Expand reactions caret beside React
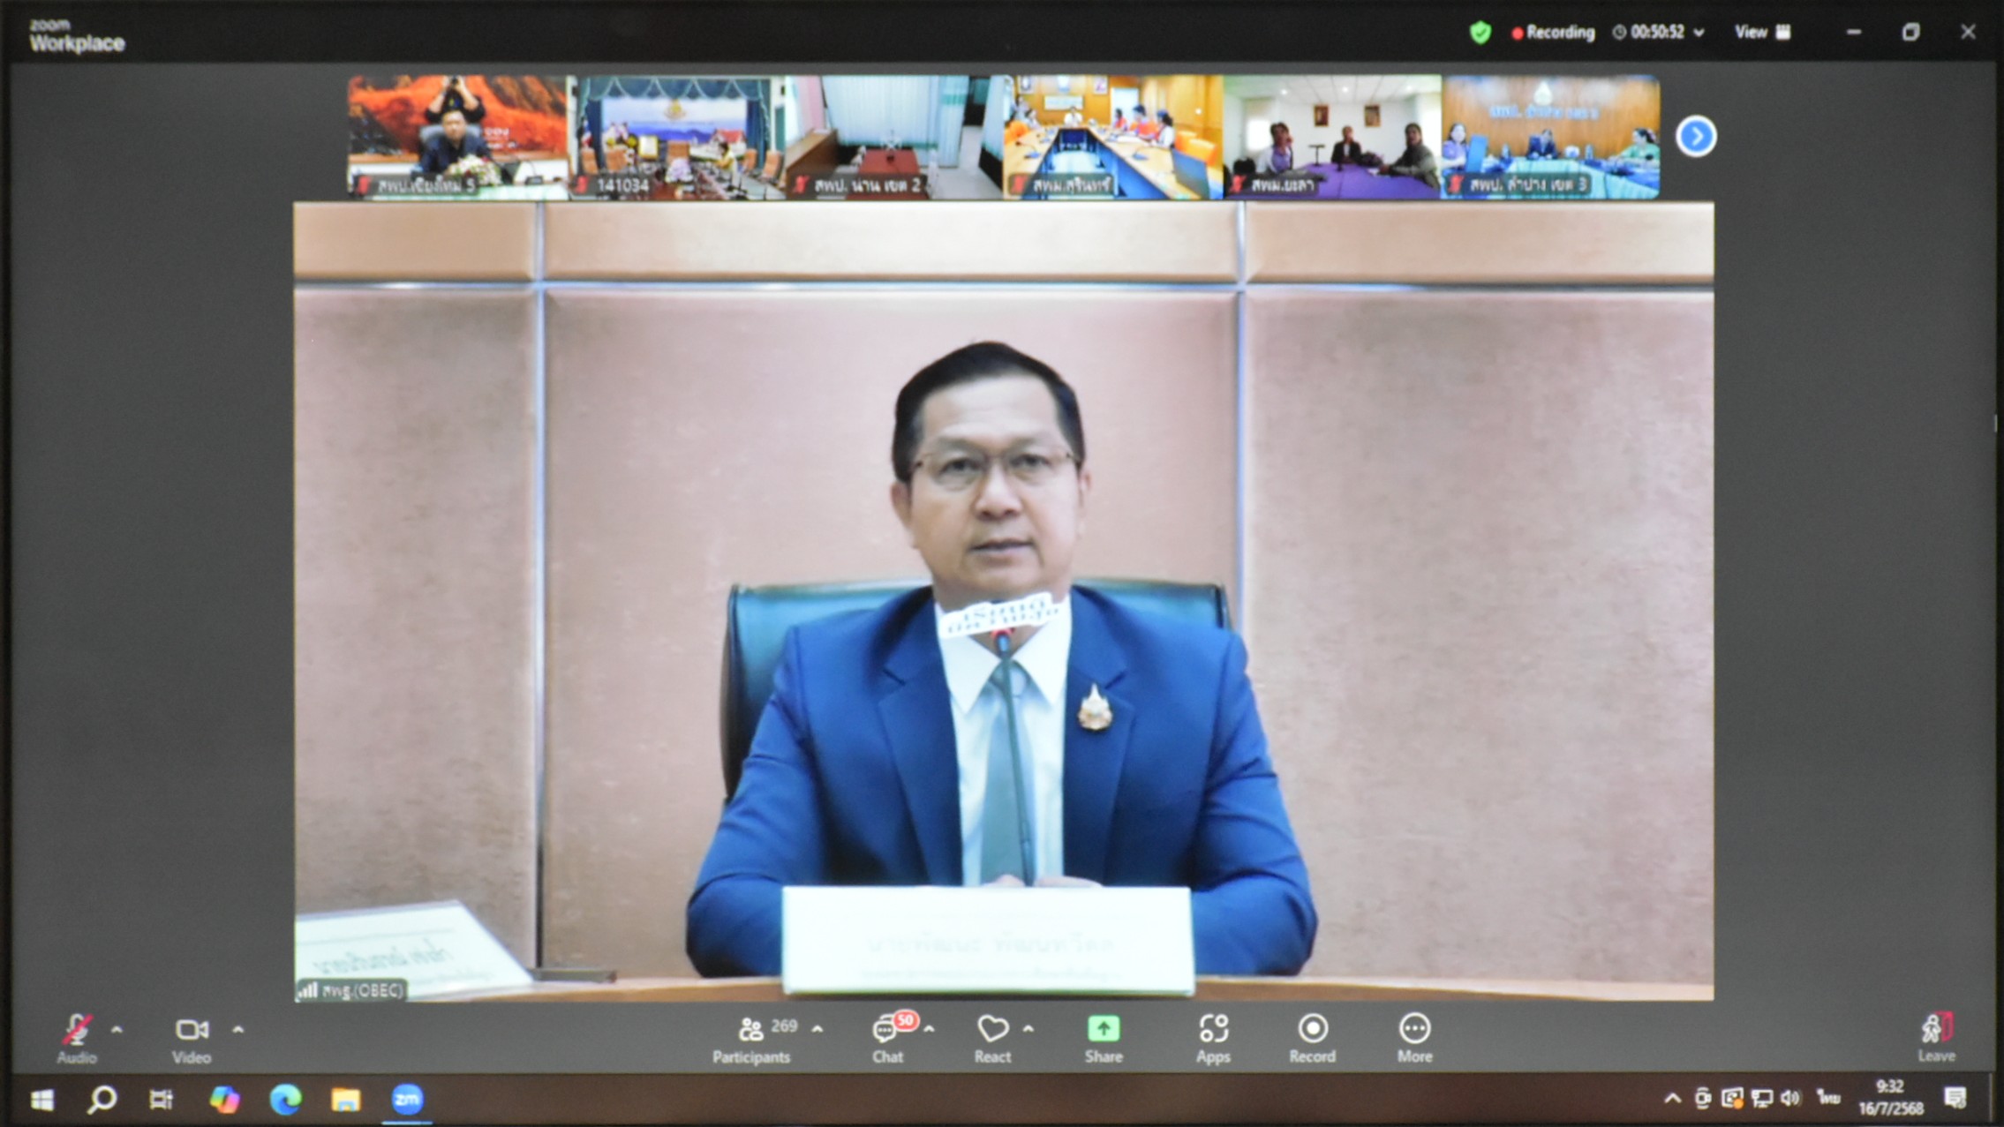This screenshot has width=2004, height=1127. pos(1028,1029)
